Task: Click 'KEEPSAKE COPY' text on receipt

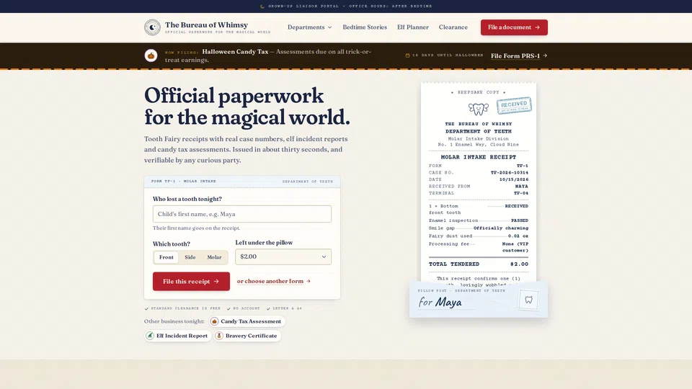Action: tap(479, 92)
